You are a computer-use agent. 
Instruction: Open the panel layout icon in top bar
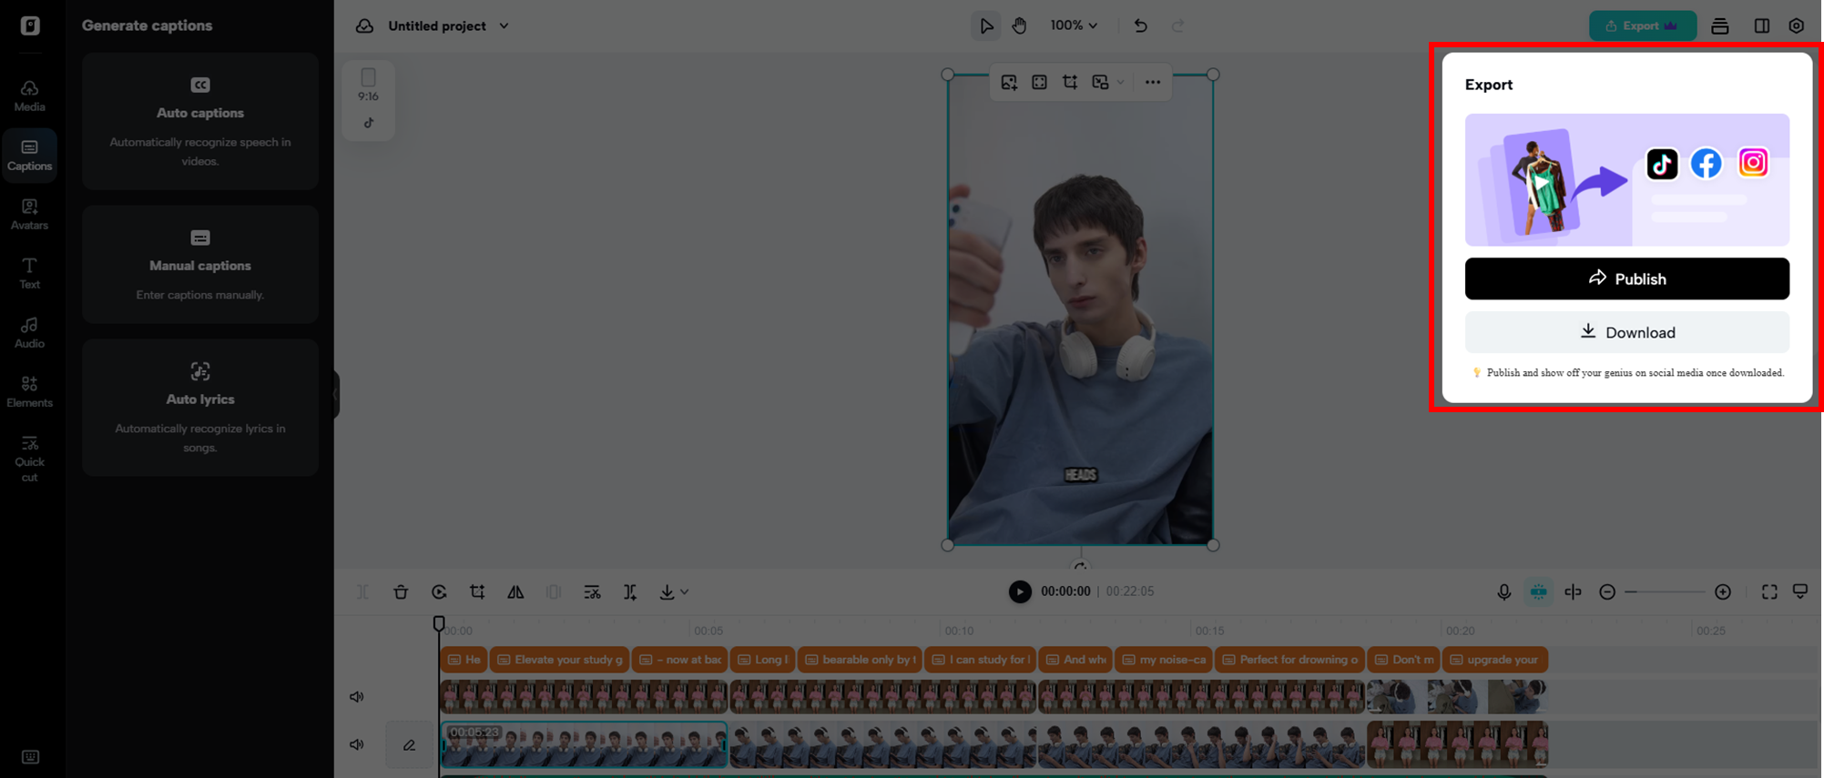point(1761,25)
